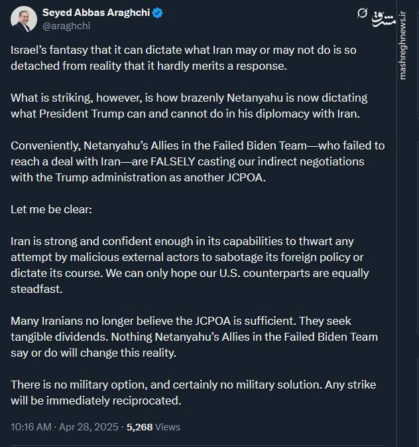The image size is (419, 447).
Task: Open the @araghchi handle link
Action: (x=66, y=26)
